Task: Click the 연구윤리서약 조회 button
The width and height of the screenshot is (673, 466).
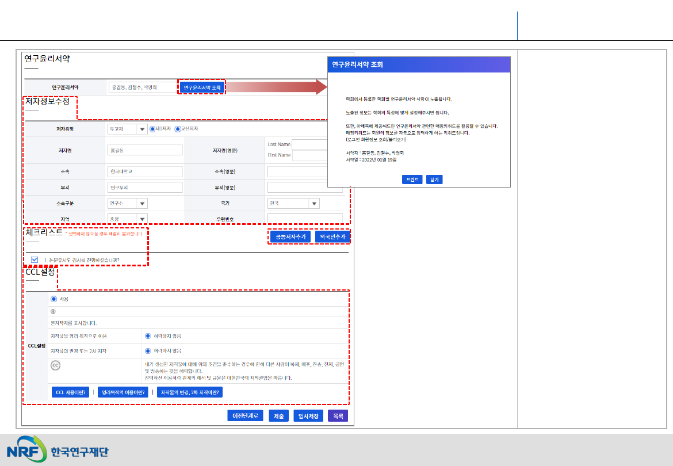Action: coord(201,87)
